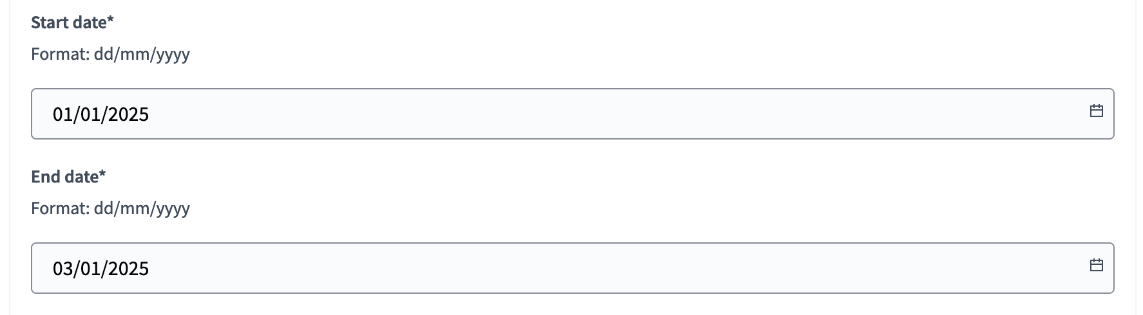Select the month segment in Start date
Viewport: 1143px width, 315px height.
pos(91,114)
